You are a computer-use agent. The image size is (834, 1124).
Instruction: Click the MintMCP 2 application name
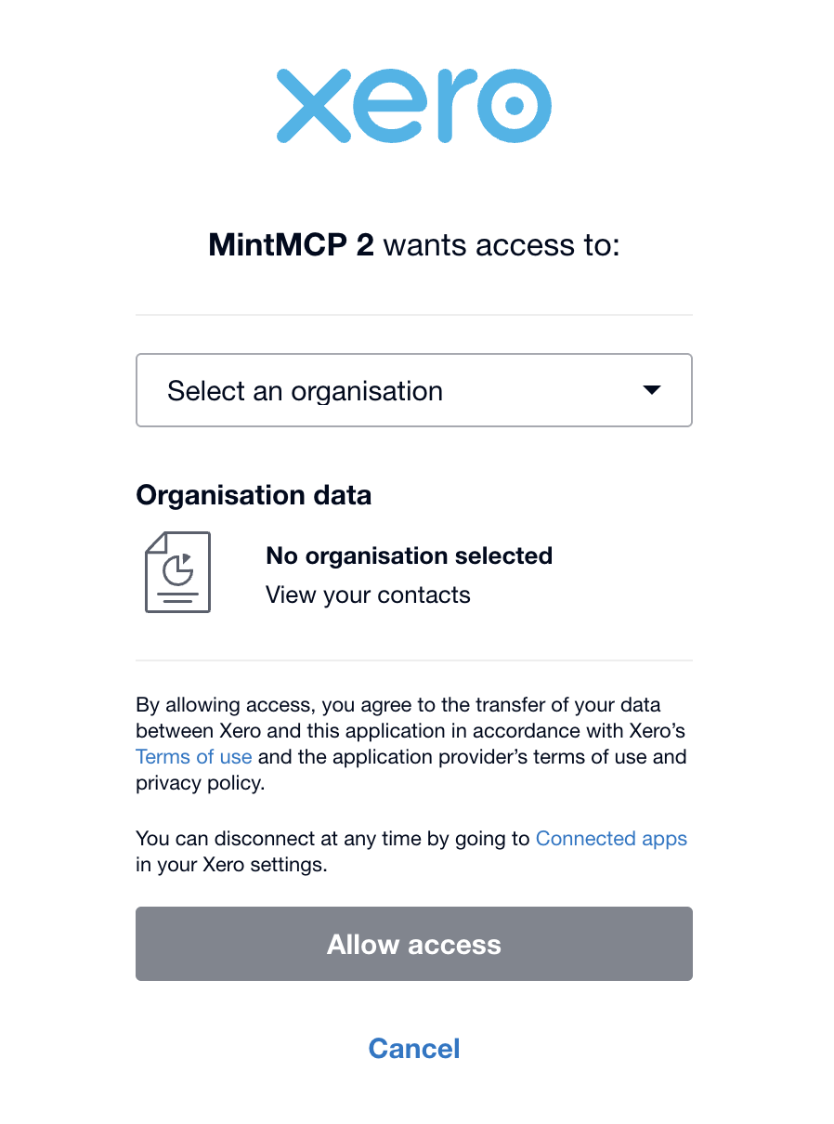tap(292, 245)
